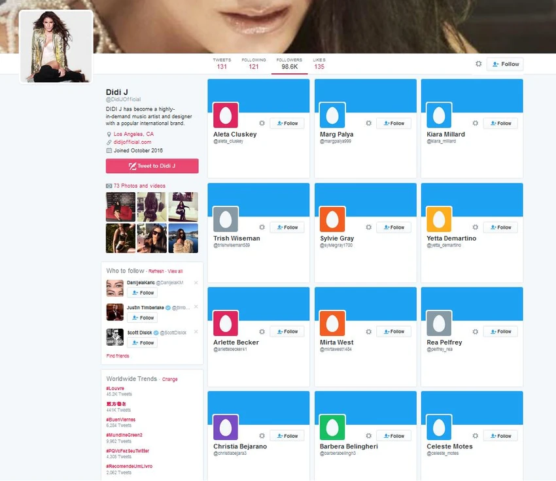This screenshot has width=556, height=481.
Task: Switch to the Following tab
Action: (x=254, y=64)
